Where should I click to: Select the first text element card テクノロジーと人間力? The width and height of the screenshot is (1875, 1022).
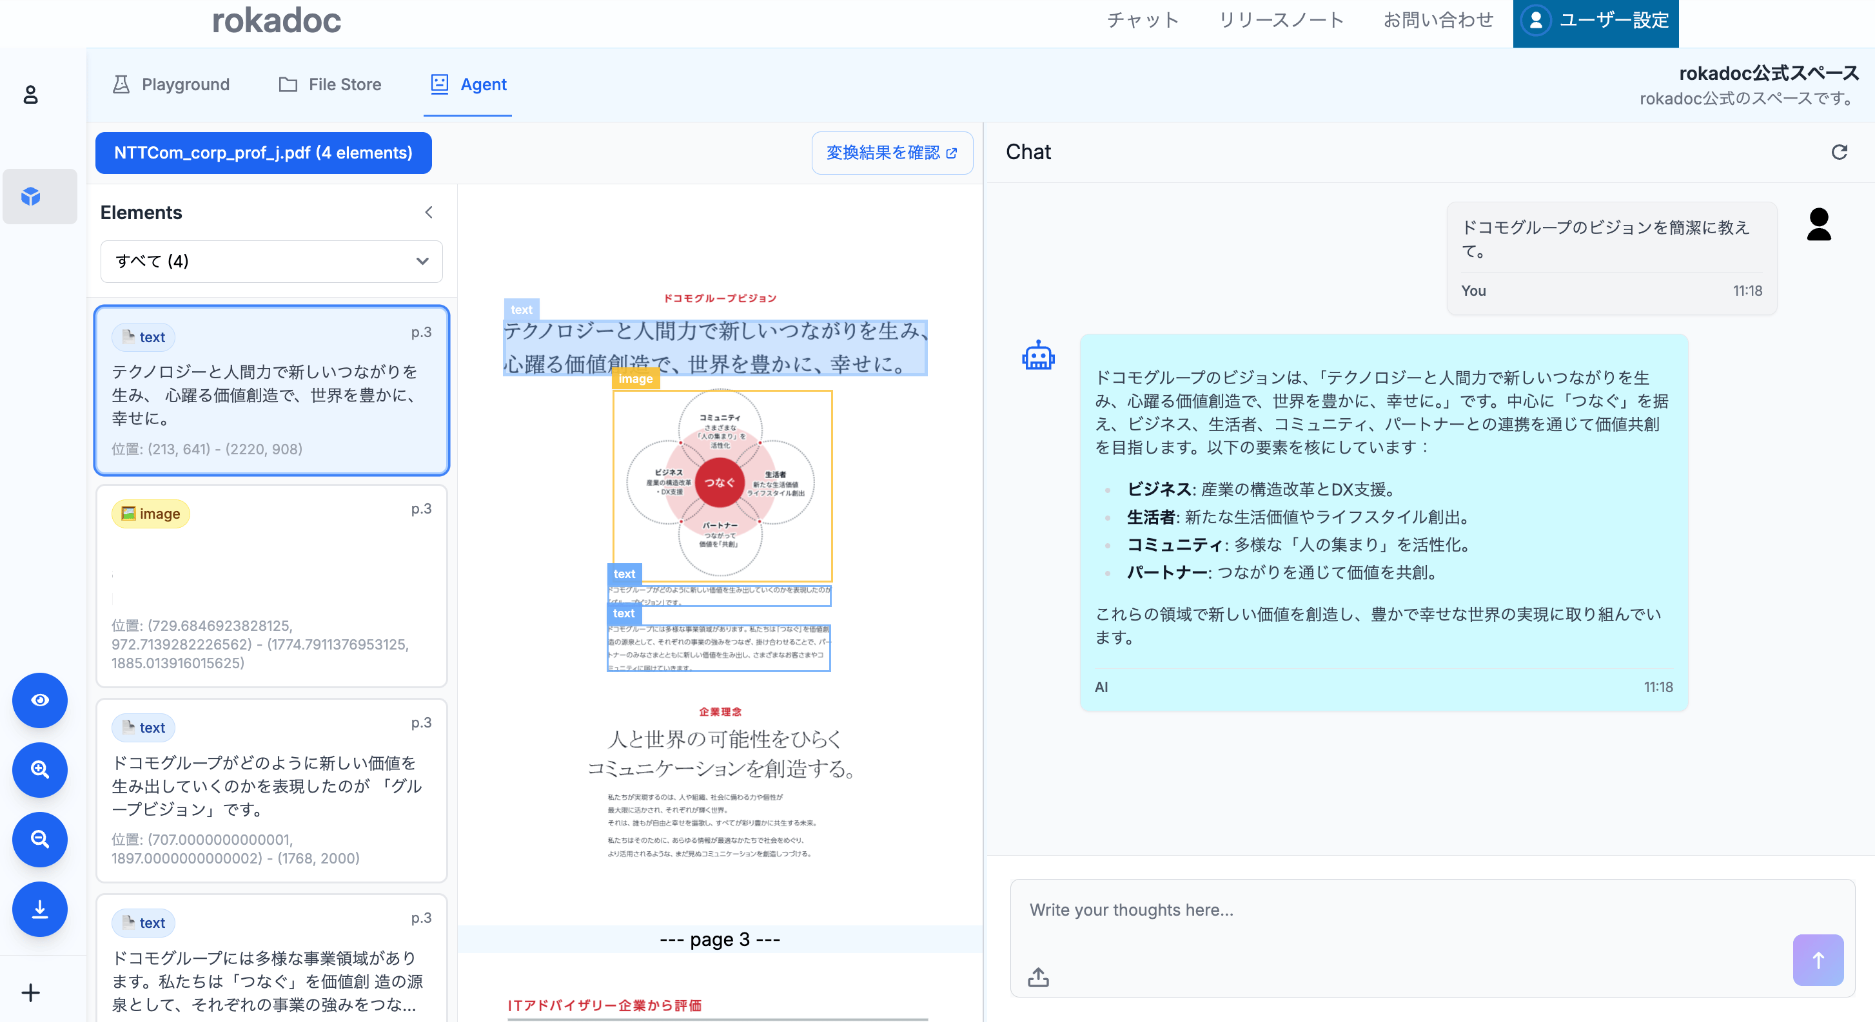point(271,390)
